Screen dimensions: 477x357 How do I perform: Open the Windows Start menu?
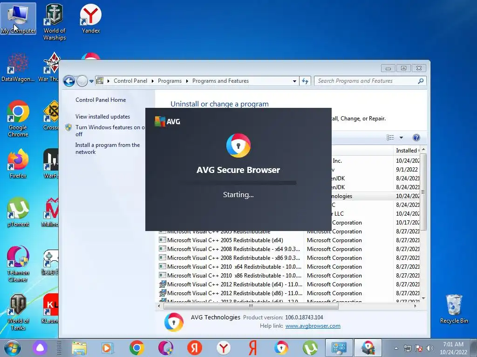coord(13,348)
